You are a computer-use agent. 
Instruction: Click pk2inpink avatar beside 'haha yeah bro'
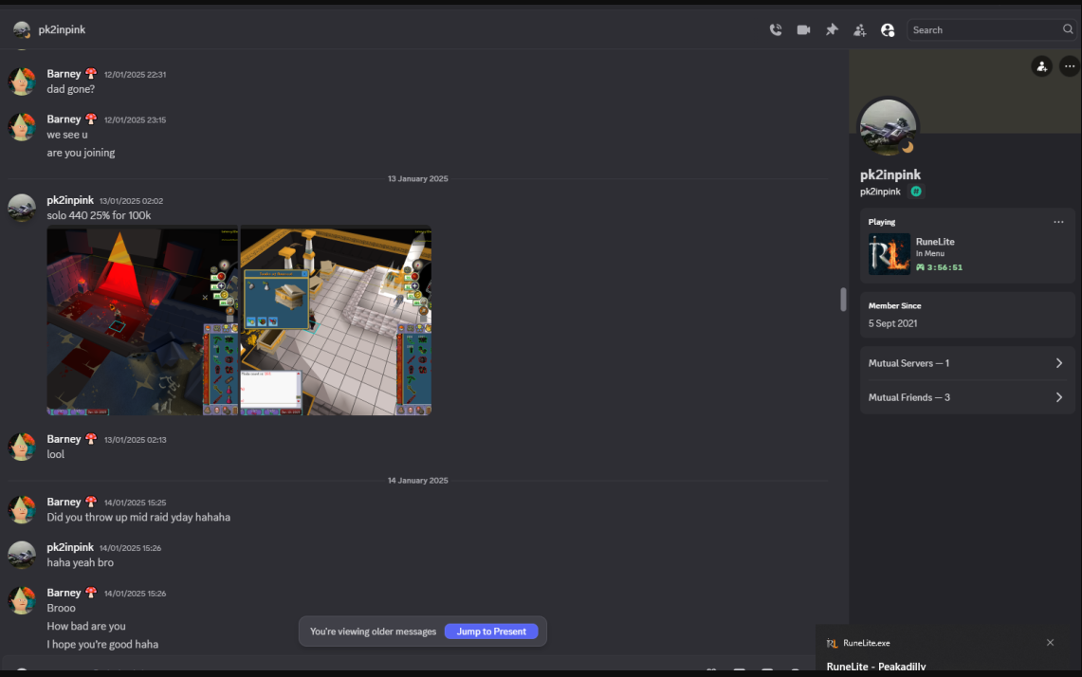tap(22, 555)
